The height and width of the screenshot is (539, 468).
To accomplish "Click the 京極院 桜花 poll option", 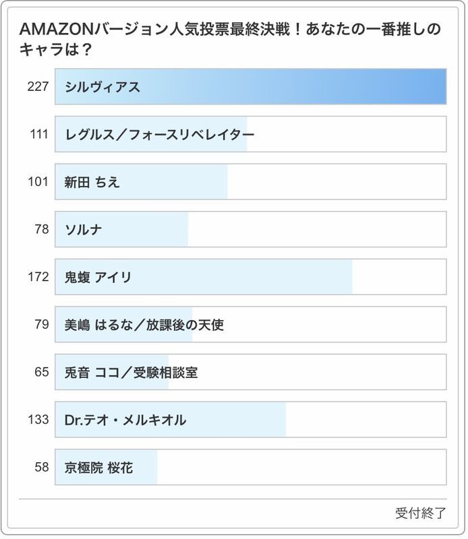I will pos(250,467).
